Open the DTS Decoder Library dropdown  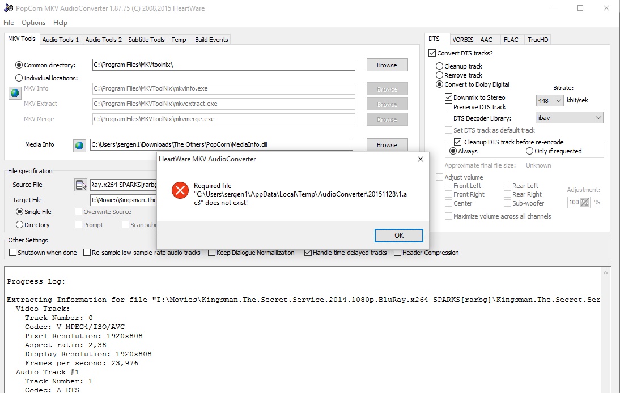coord(570,118)
